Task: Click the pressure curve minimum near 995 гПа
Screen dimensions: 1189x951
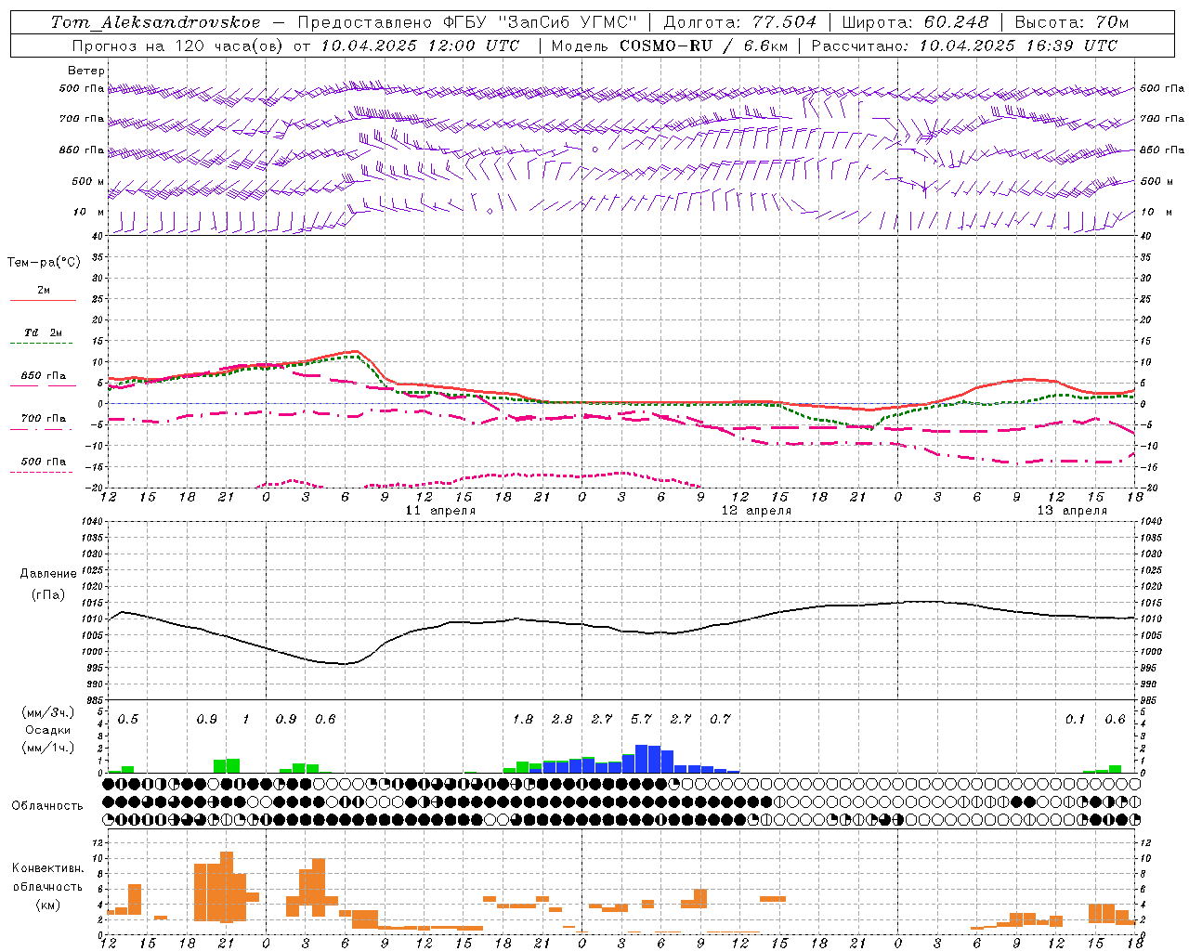Action: click(x=344, y=664)
